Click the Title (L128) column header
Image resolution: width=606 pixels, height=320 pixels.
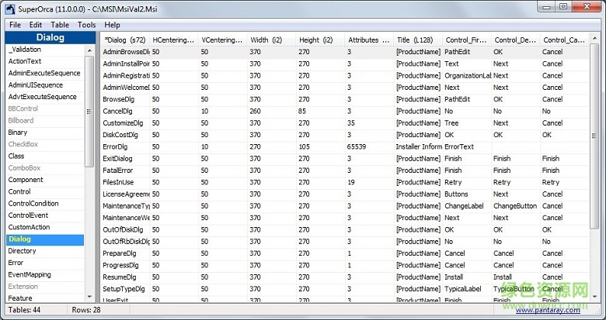(x=418, y=40)
